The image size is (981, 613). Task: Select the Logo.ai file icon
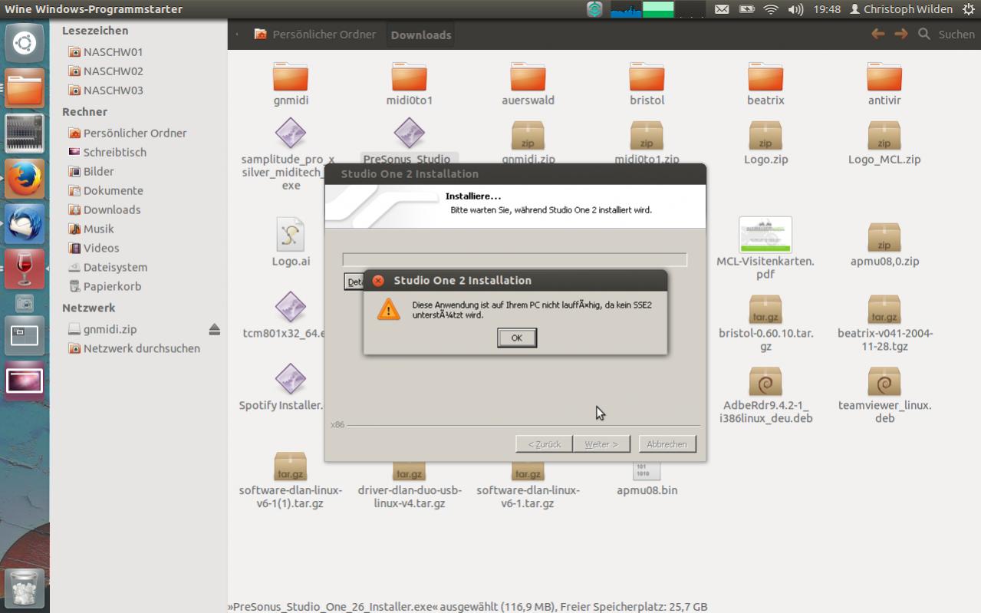[x=291, y=235]
